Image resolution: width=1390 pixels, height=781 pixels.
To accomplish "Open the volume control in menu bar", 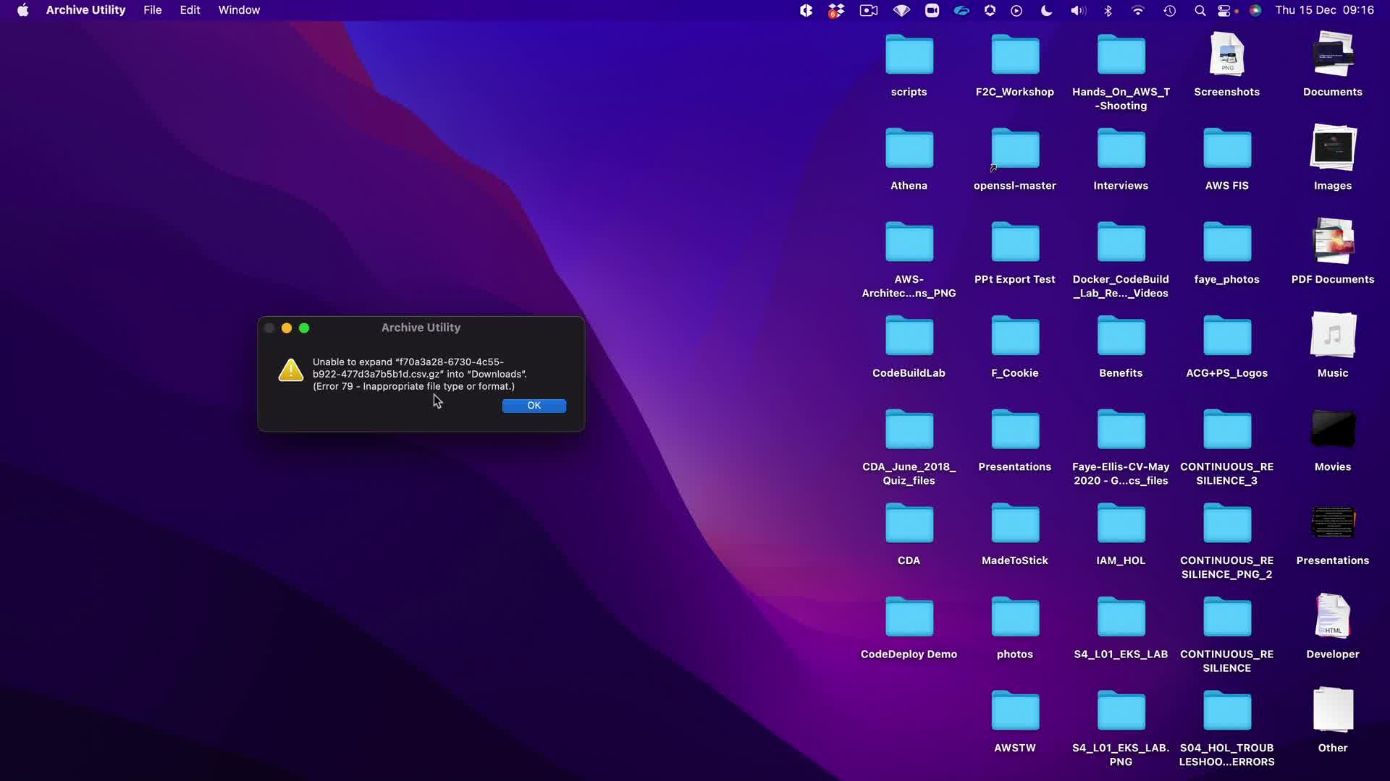I will pyautogui.click(x=1078, y=10).
